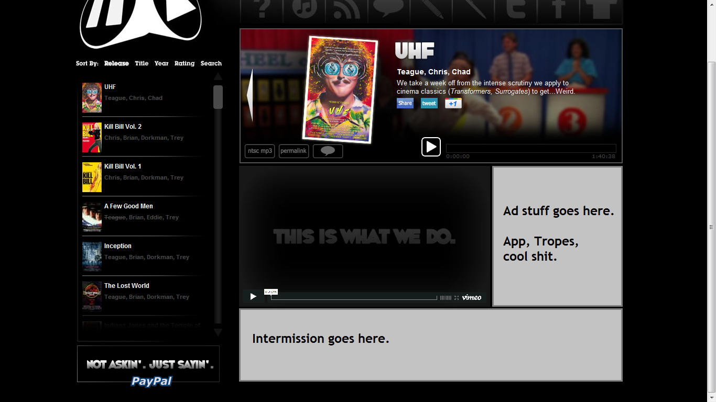The width and height of the screenshot is (716, 402).
Task: Click the large UHF title heading
Action: [415, 51]
